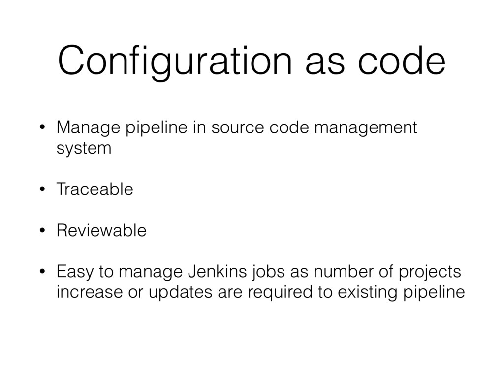Click the word as in the title
The height and width of the screenshot is (378, 504).
tap(325, 64)
